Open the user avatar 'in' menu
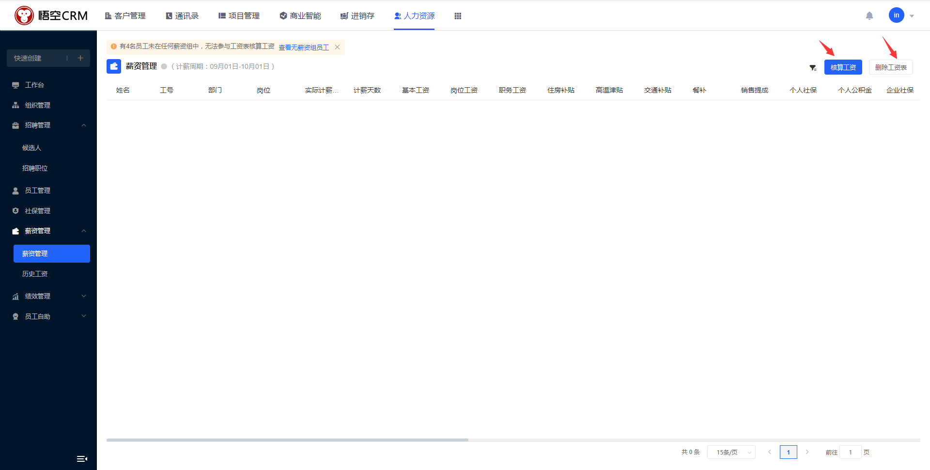Image resolution: width=930 pixels, height=470 pixels. 897,15
